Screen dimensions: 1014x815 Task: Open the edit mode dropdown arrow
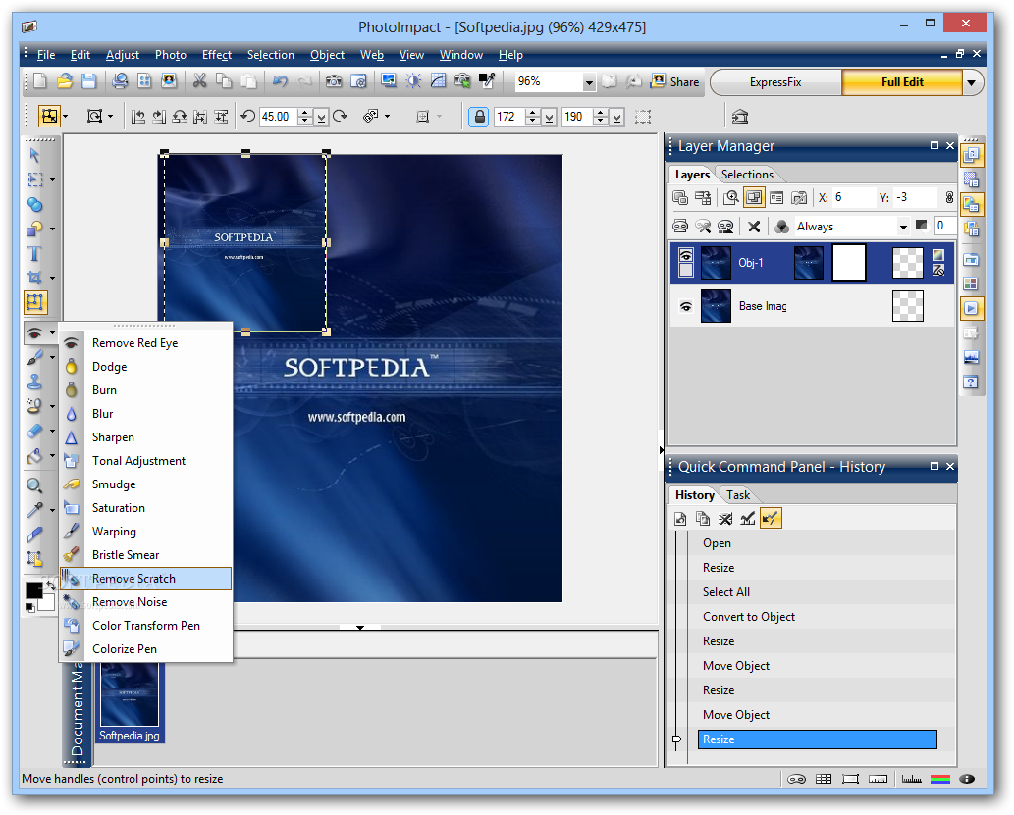pos(972,82)
